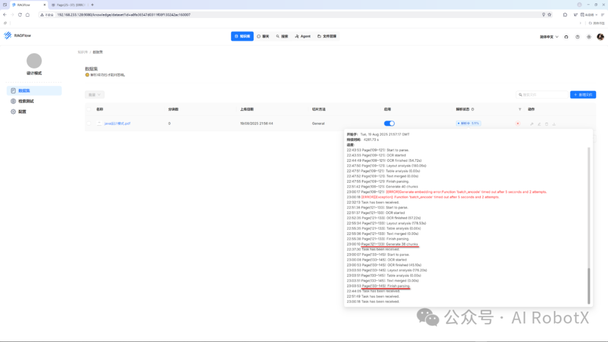Toggle the light/dark theme sun icon
The height and width of the screenshot is (342, 608).
click(589, 37)
